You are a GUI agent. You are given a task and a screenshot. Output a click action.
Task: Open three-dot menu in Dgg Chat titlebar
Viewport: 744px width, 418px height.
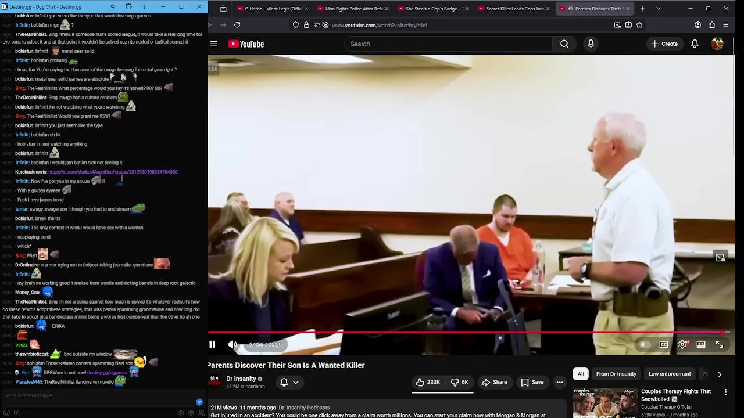tap(144, 6)
